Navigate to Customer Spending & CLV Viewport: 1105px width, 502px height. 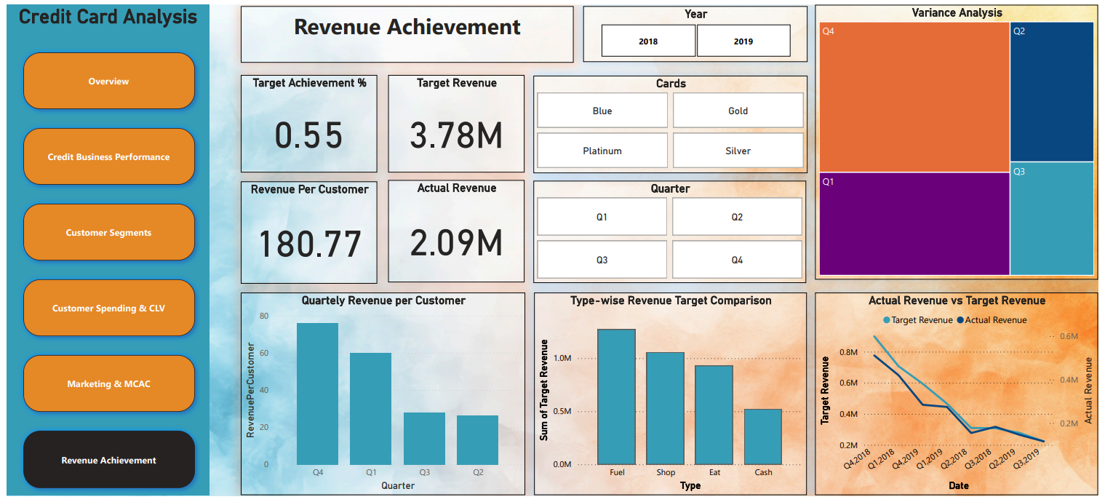click(x=109, y=308)
